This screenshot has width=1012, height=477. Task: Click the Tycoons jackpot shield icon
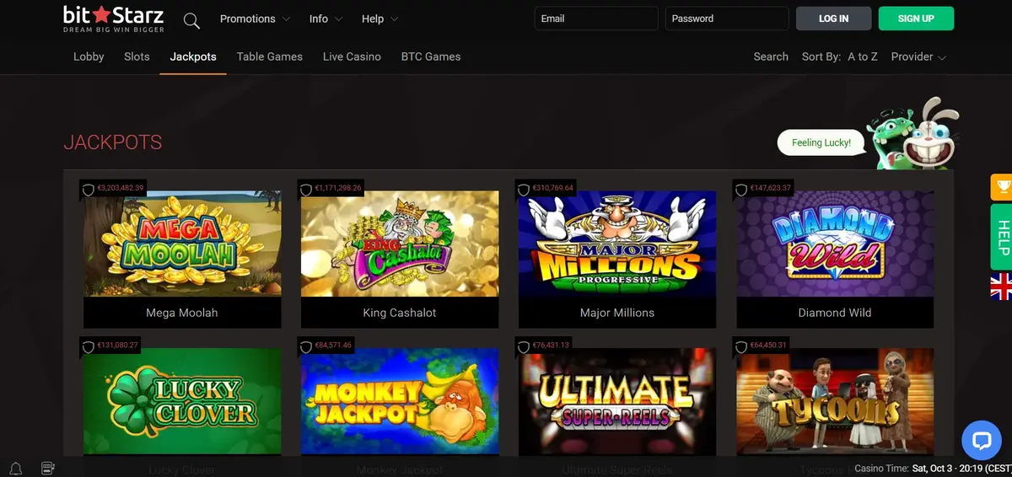(x=741, y=346)
